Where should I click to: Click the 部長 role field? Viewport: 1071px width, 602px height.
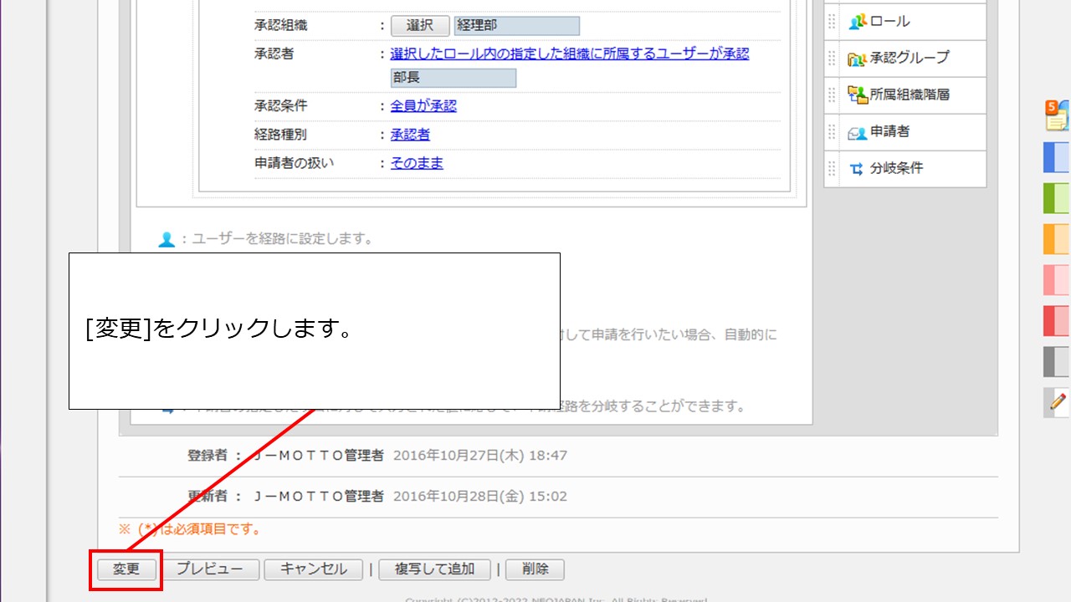tap(453, 78)
